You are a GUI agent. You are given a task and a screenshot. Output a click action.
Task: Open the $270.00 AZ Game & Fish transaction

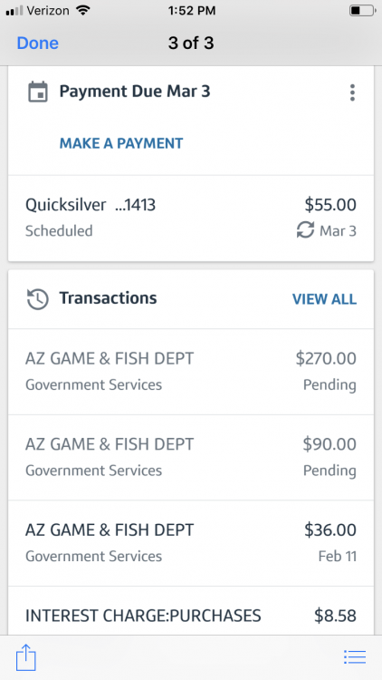click(191, 372)
